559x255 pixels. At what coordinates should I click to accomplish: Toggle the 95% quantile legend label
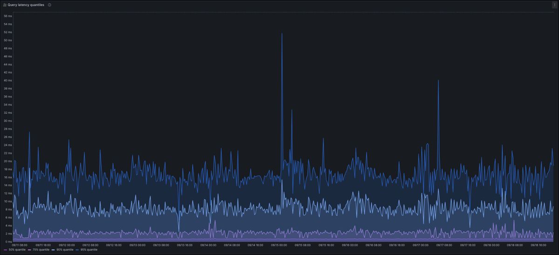pos(89,250)
